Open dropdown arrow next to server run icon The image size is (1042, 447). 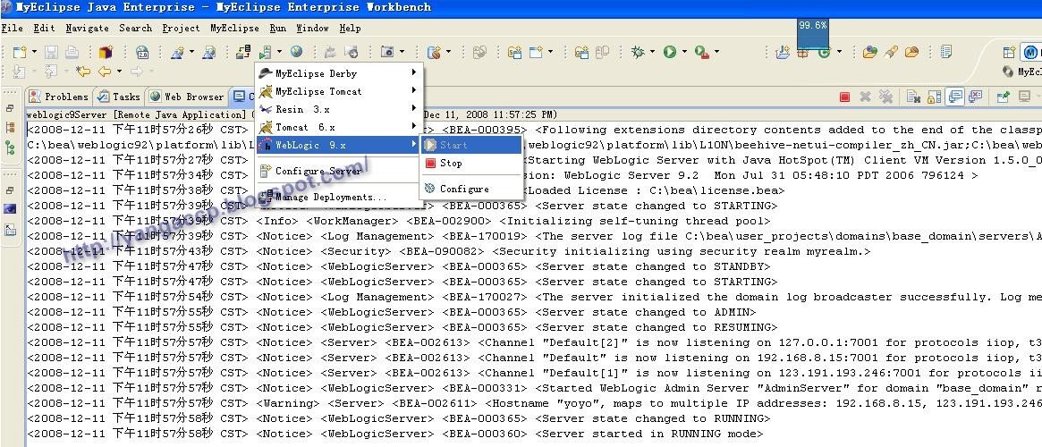tap(279, 52)
